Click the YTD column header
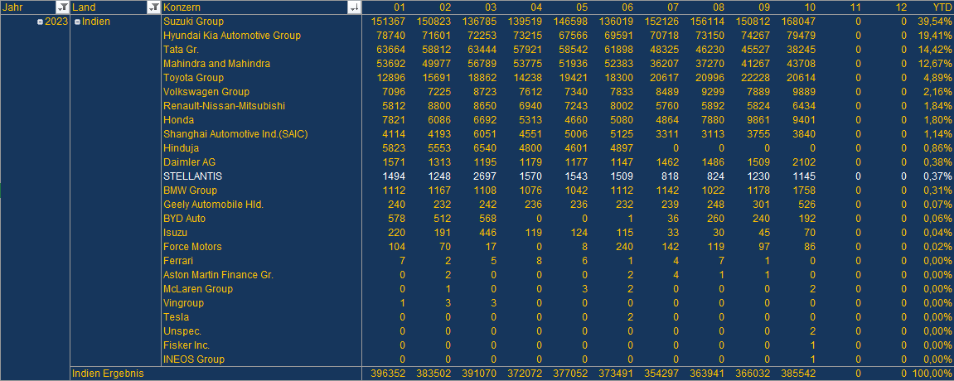Viewport: 954px width, 381px height. click(942, 7)
